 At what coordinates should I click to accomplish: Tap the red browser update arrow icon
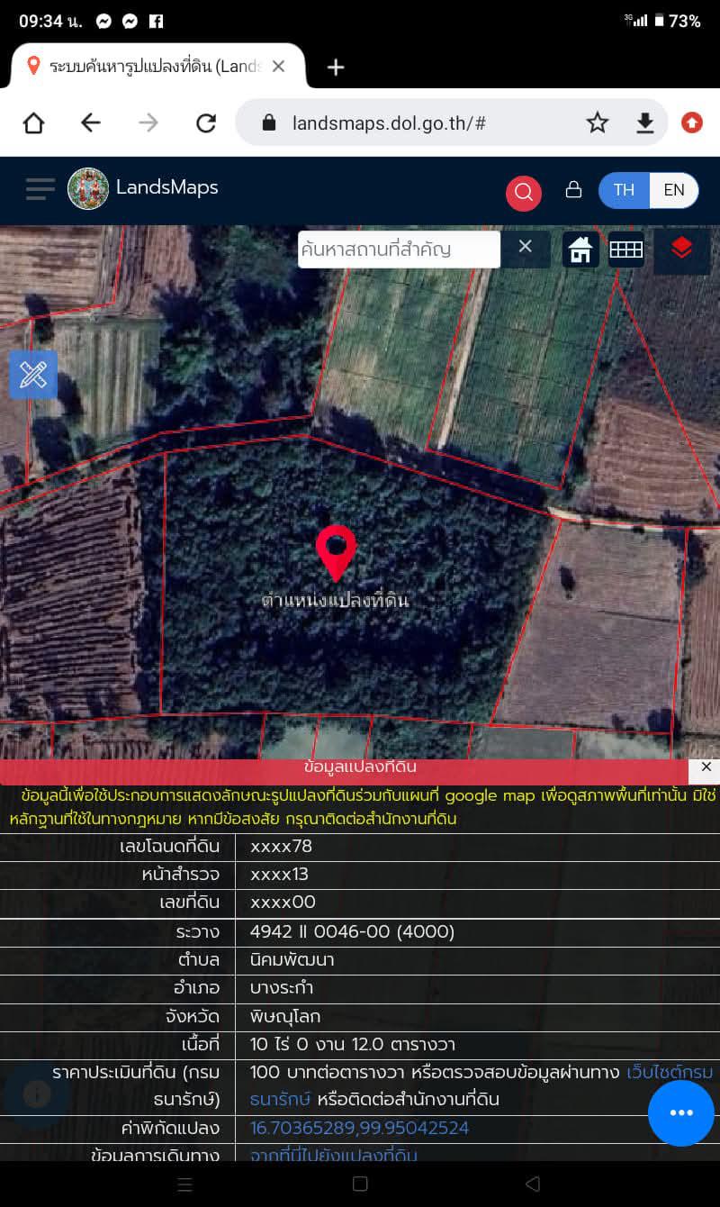[x=692, y=123]
